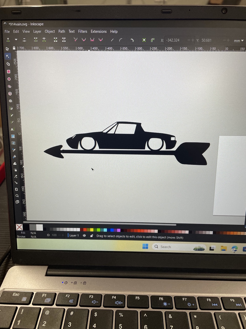246x329 pixels.
Task: Open the Extensions menu
Action: (x=98, y=31)
